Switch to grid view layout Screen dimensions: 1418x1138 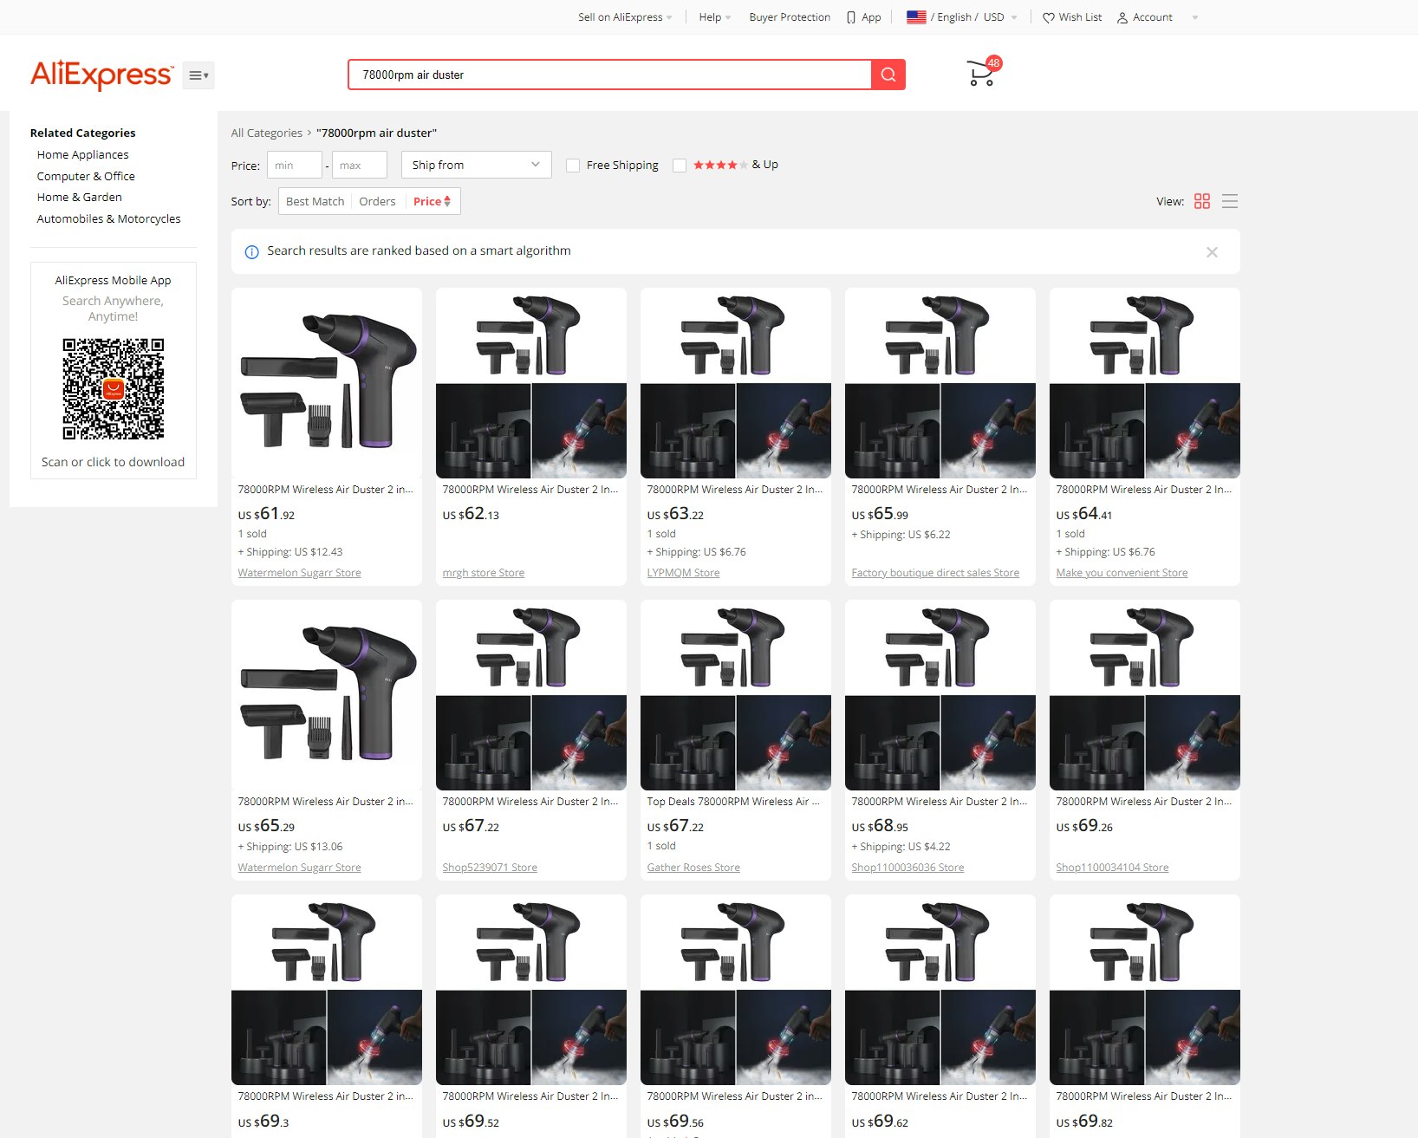[1201, 201]
